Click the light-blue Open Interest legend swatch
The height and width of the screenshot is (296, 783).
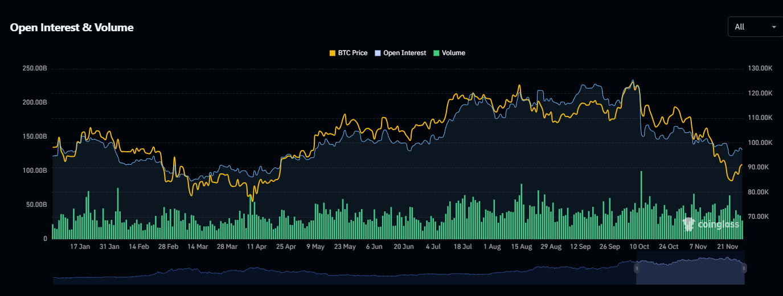[378, 53]
